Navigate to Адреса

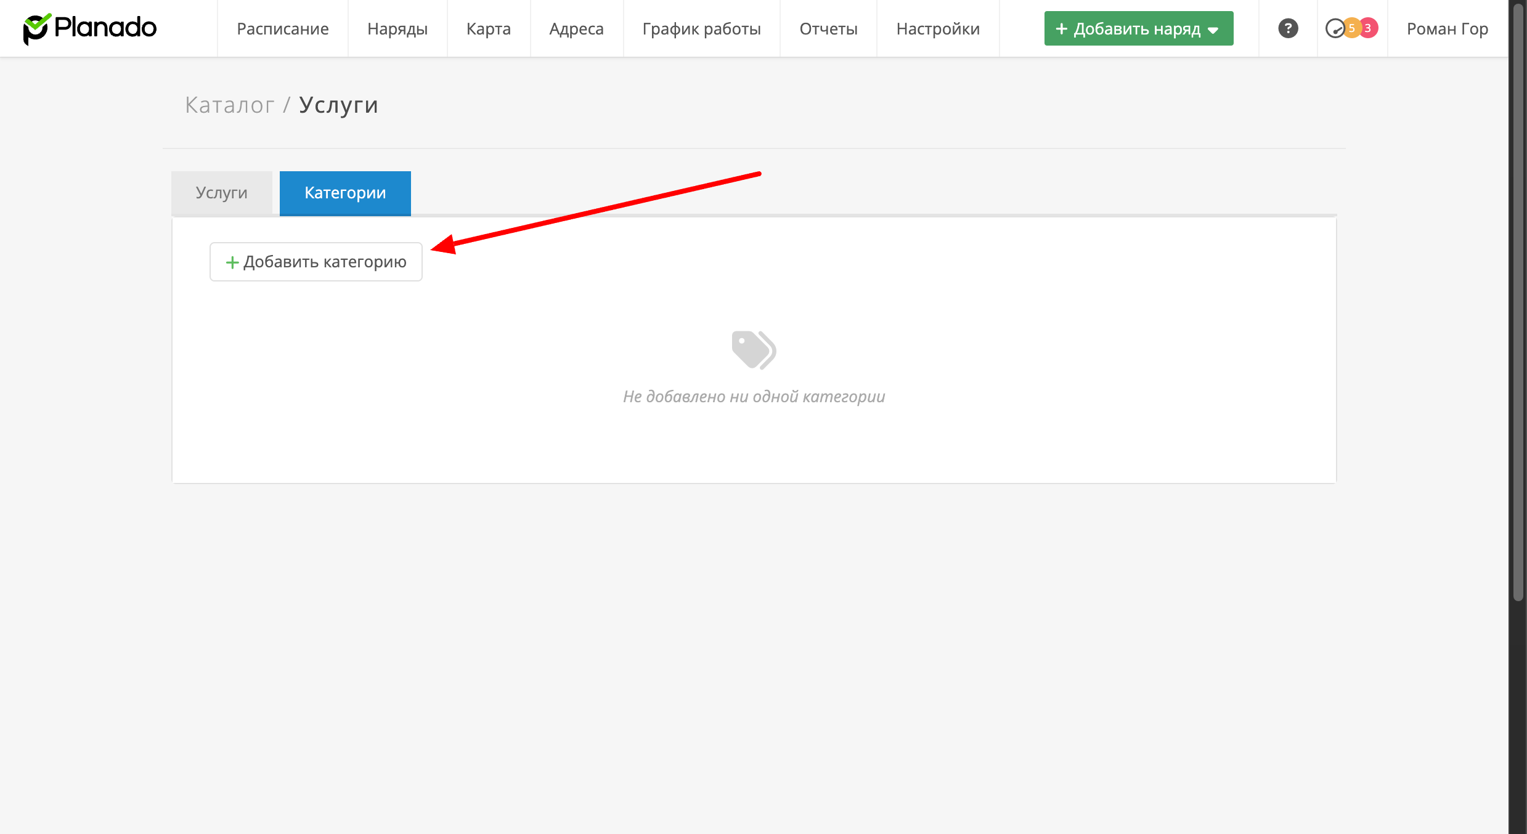[576, 28]
